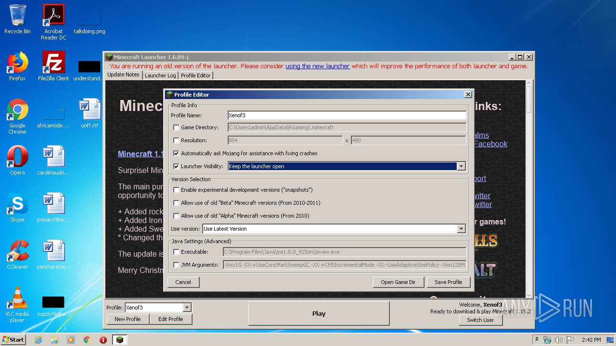The width and height of the screenshot is (616, 346).
Task: Open the primaryfilter Word document icon
Action: point(53,208)
